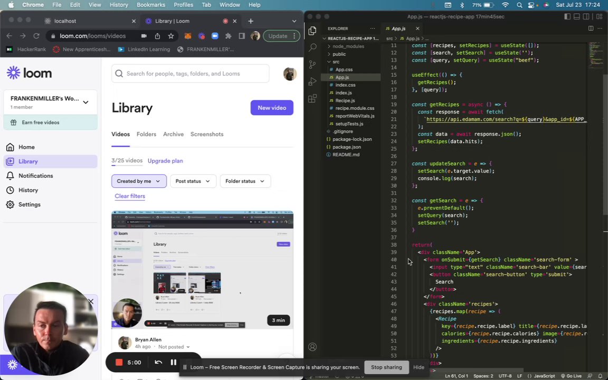Expand public folder in Explorer
This screenshot has height=380, width=608.
(x=339, y=54)
